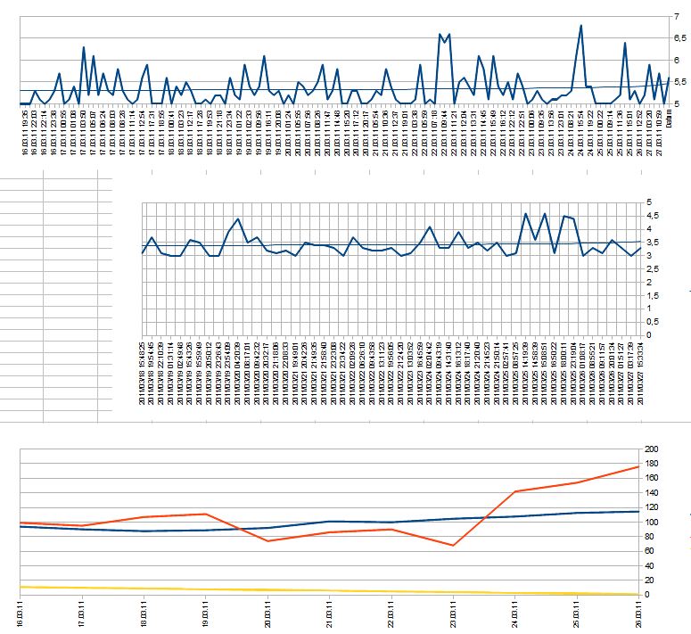Click the y-axis value 100
This screenshot has height=634, width=691.
652,523
